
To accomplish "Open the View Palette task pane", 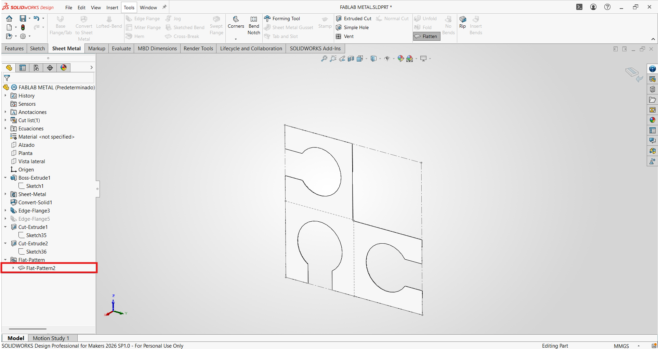I will 653,110.
